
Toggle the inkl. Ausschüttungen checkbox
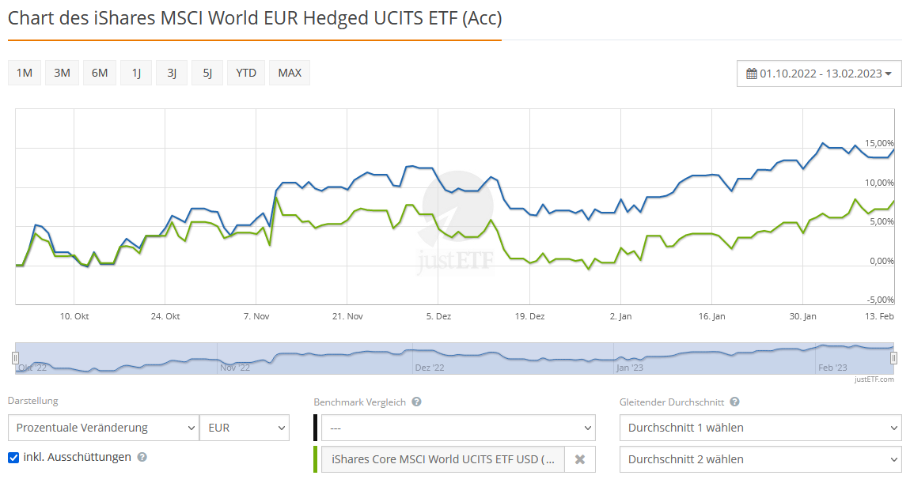tap(13, 457)
